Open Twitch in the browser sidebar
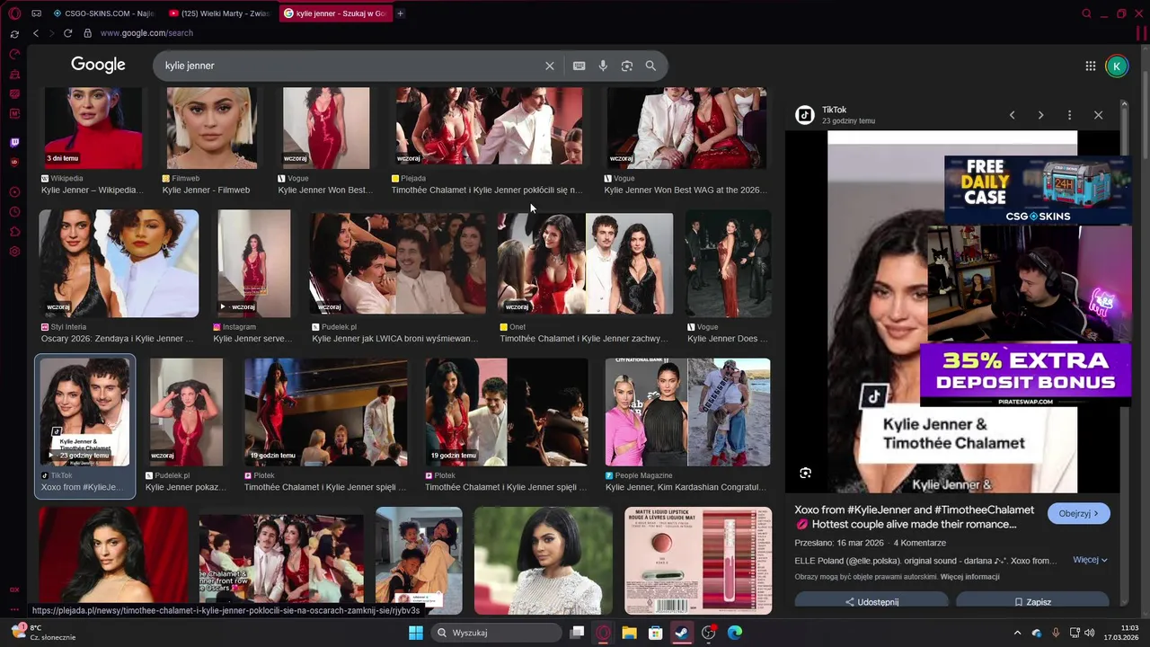The width and height of the screenshot is (1150, 647). click(14, 143)
